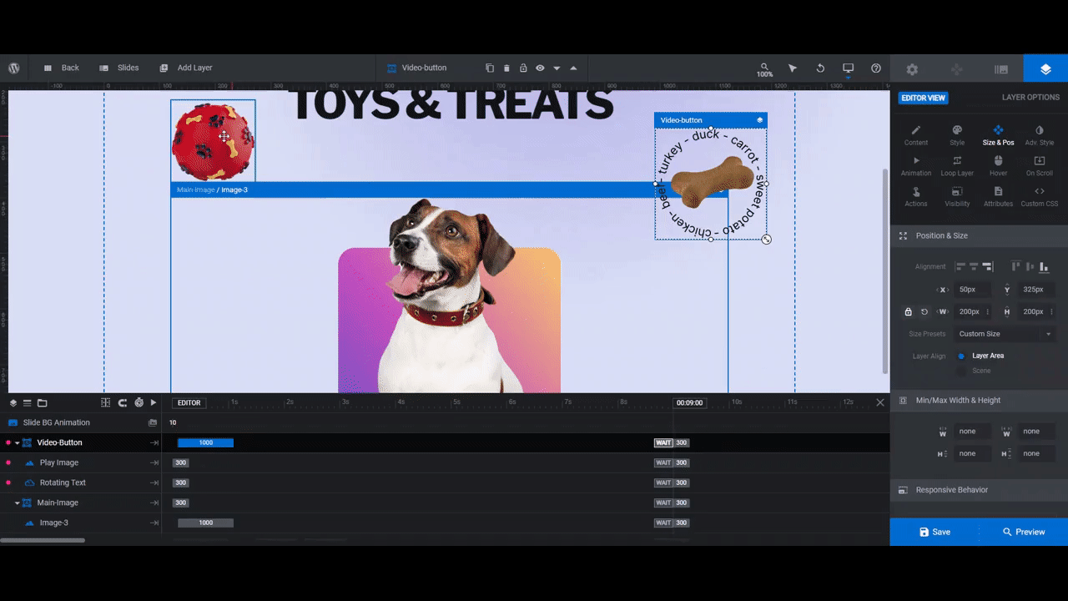Align layer vertically to the bottom

tap(1043, 266)
